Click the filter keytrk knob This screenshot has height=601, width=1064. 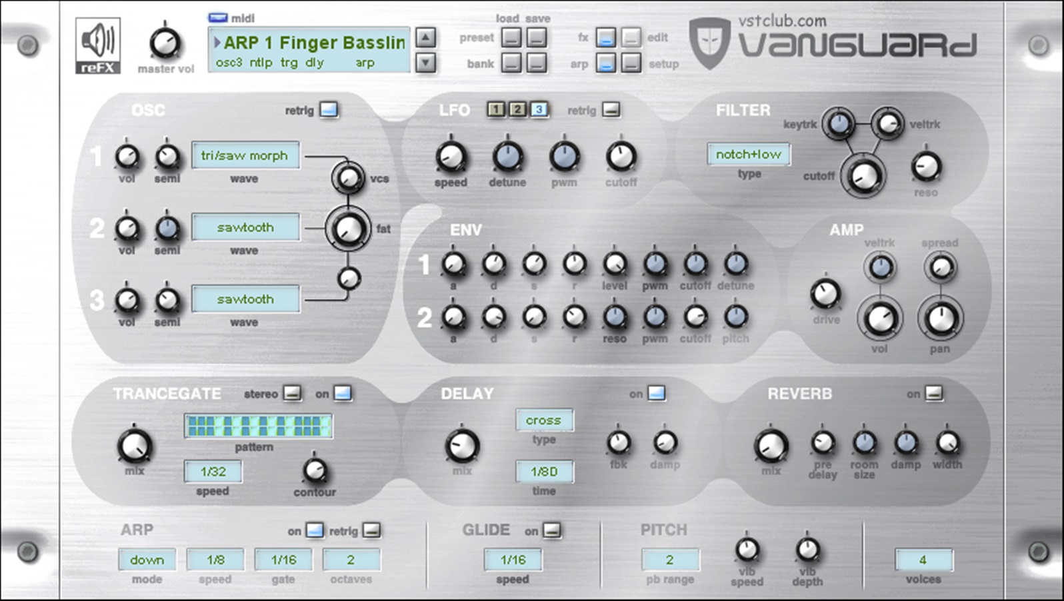[839, 123]
